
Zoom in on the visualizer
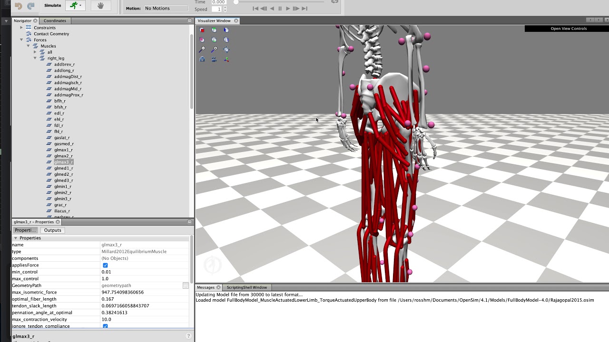point(214,49)
